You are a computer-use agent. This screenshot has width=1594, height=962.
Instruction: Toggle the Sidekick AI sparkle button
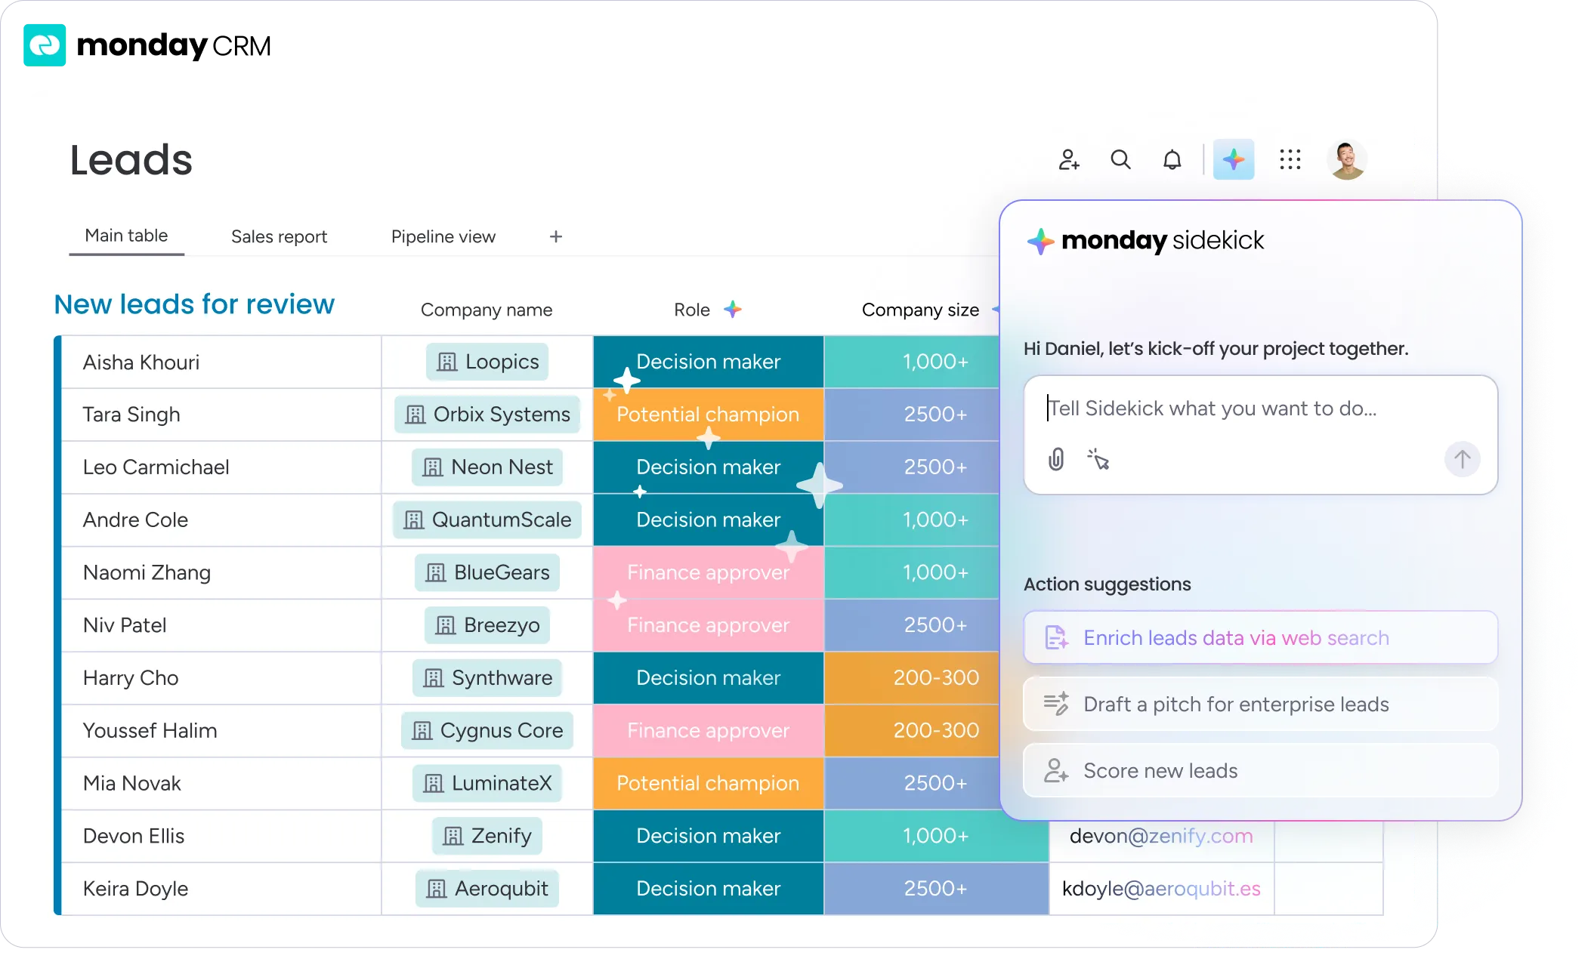pos(1233,159)
